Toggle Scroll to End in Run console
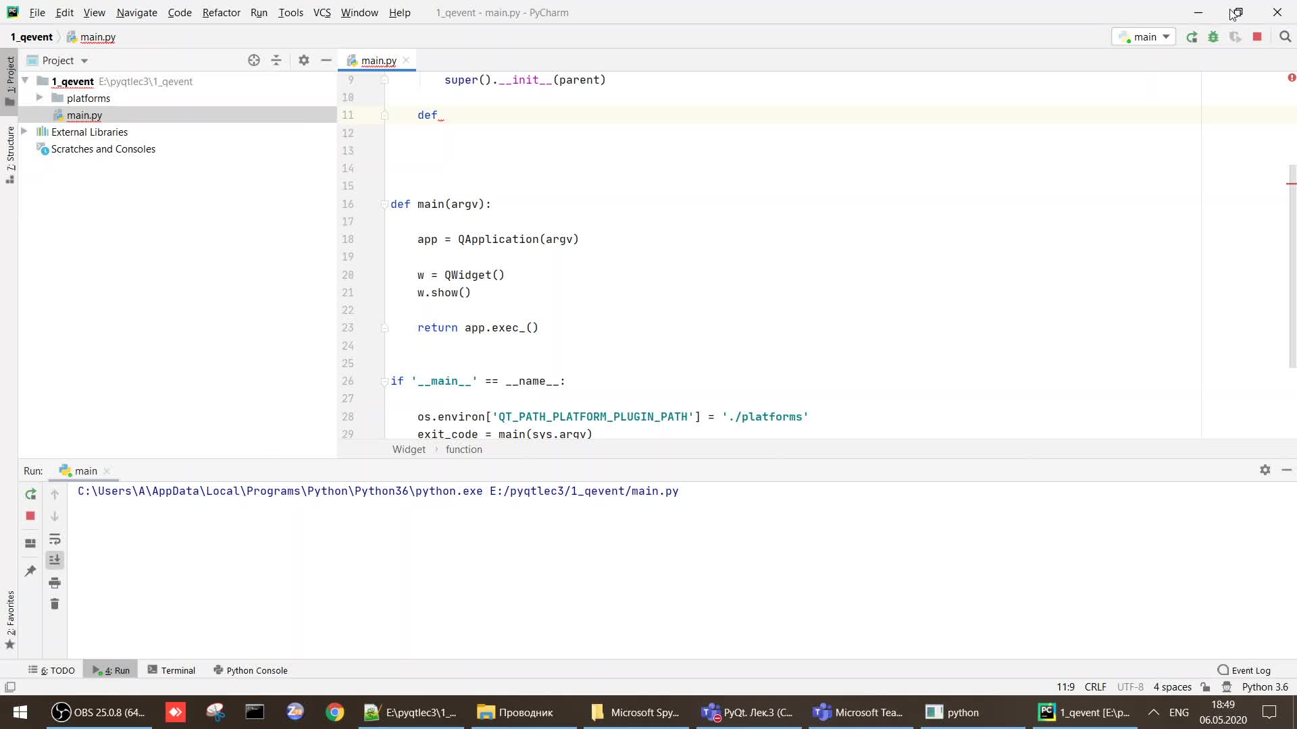This screenshot has height=729, width=1297. coord(55,560)
